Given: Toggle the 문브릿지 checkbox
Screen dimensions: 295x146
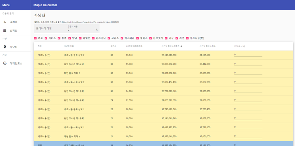Looking at the screenshot, I should tap(151, 38).
